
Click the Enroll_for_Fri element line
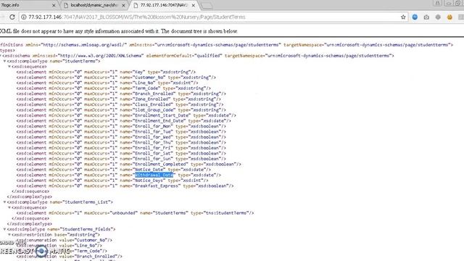pyautogui.click(x=121, y=148)
